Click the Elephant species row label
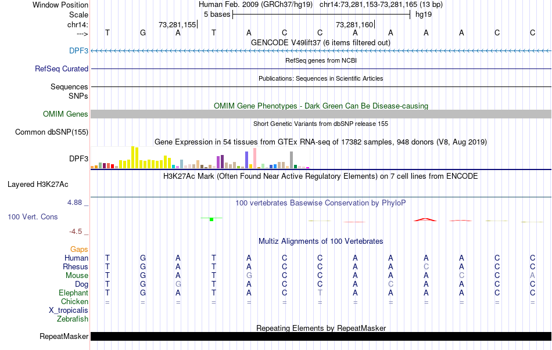 (x=73, y=293)
